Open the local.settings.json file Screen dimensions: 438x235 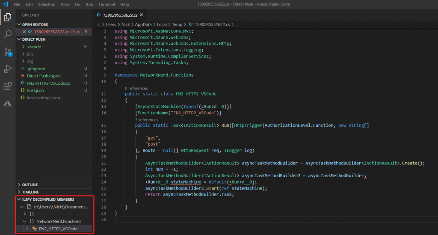[x=43, y=98]
